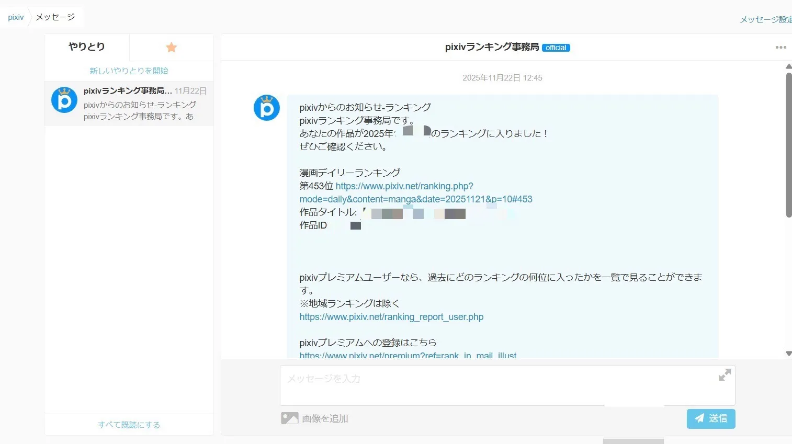The image size is (792, 444).
Task: Click the 画像を追加 label
Action: tap(325, 418)
